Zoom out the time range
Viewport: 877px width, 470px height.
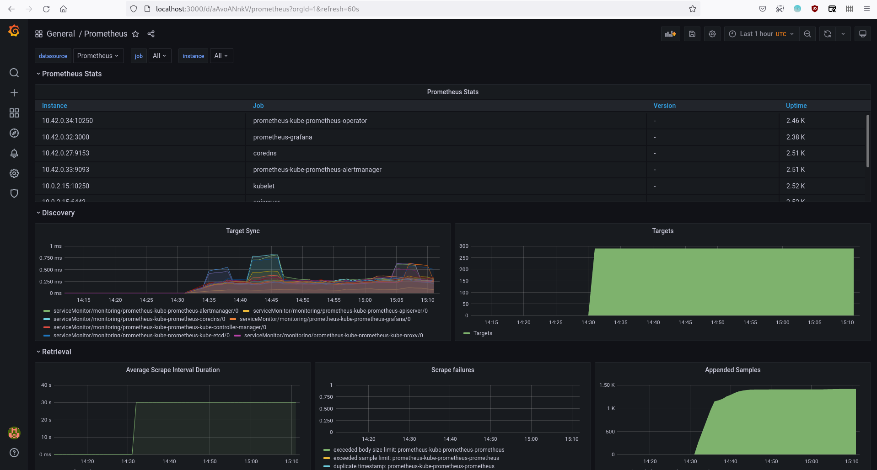click(x=807, y=34)
